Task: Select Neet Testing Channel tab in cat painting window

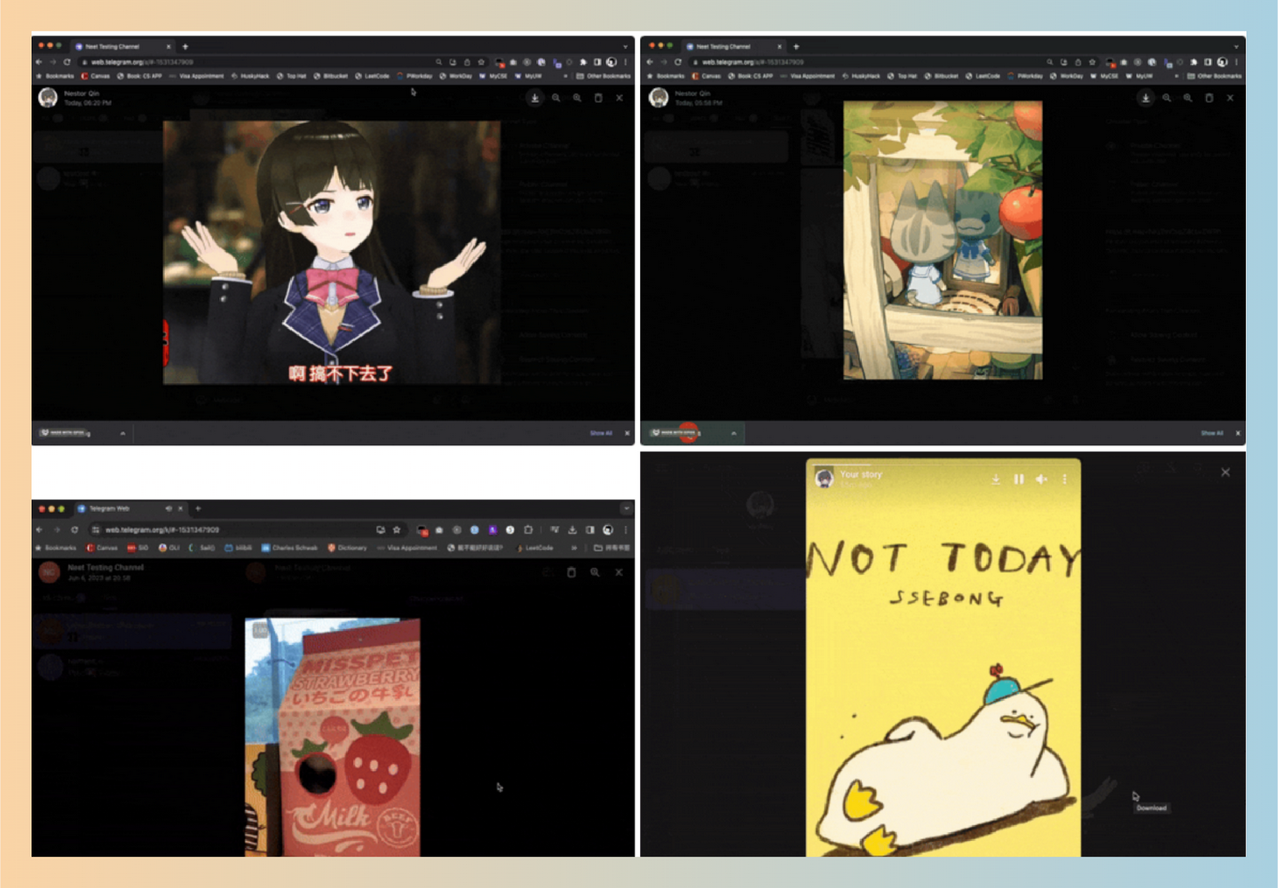Action: pos(734,46)
